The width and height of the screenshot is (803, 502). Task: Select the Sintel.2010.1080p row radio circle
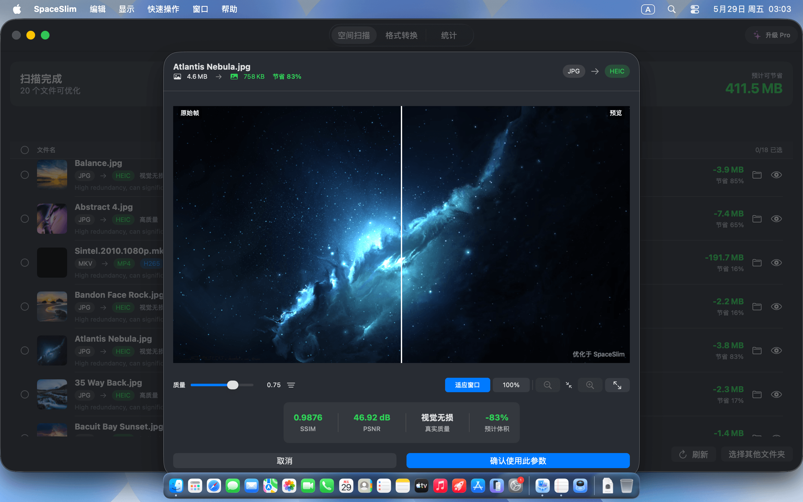[24, 263]
